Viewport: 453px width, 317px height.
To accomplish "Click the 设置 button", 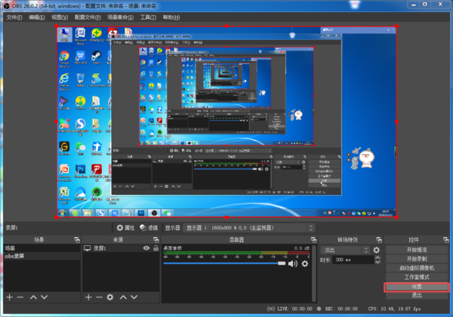I will [417, 287].
